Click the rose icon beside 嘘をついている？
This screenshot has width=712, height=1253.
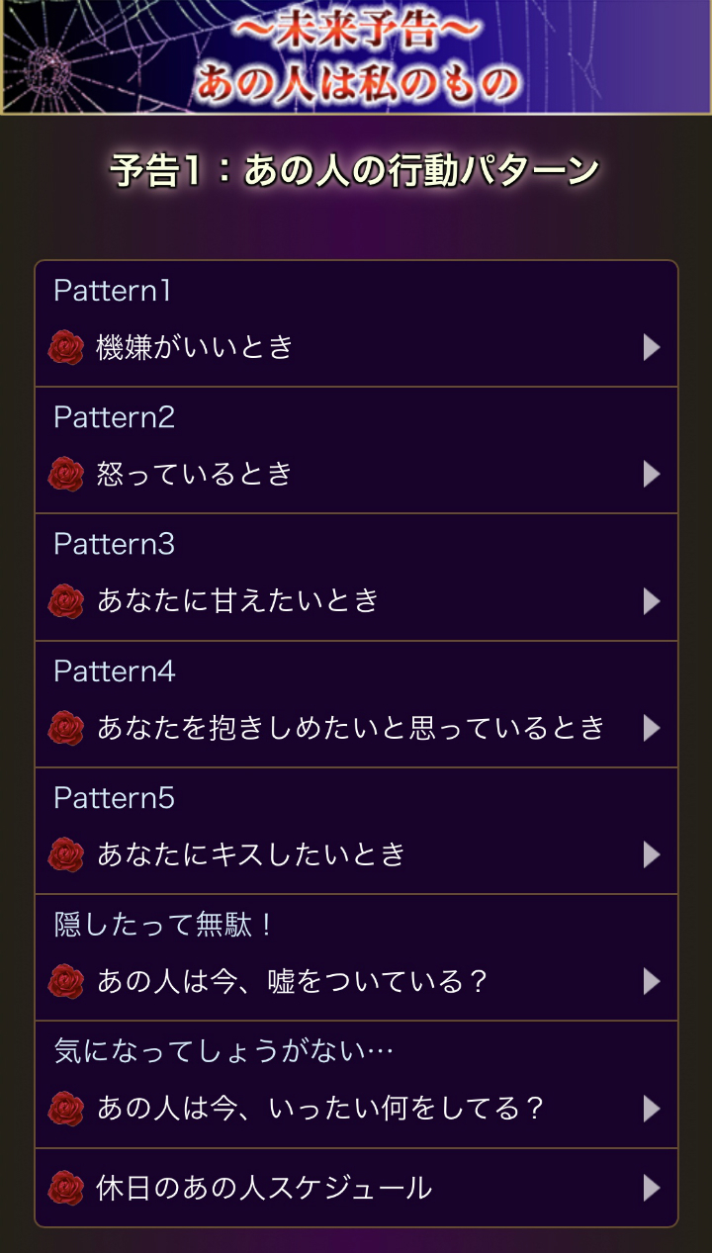66,981
